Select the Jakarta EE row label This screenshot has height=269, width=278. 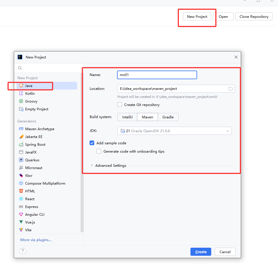coord(34,137)
